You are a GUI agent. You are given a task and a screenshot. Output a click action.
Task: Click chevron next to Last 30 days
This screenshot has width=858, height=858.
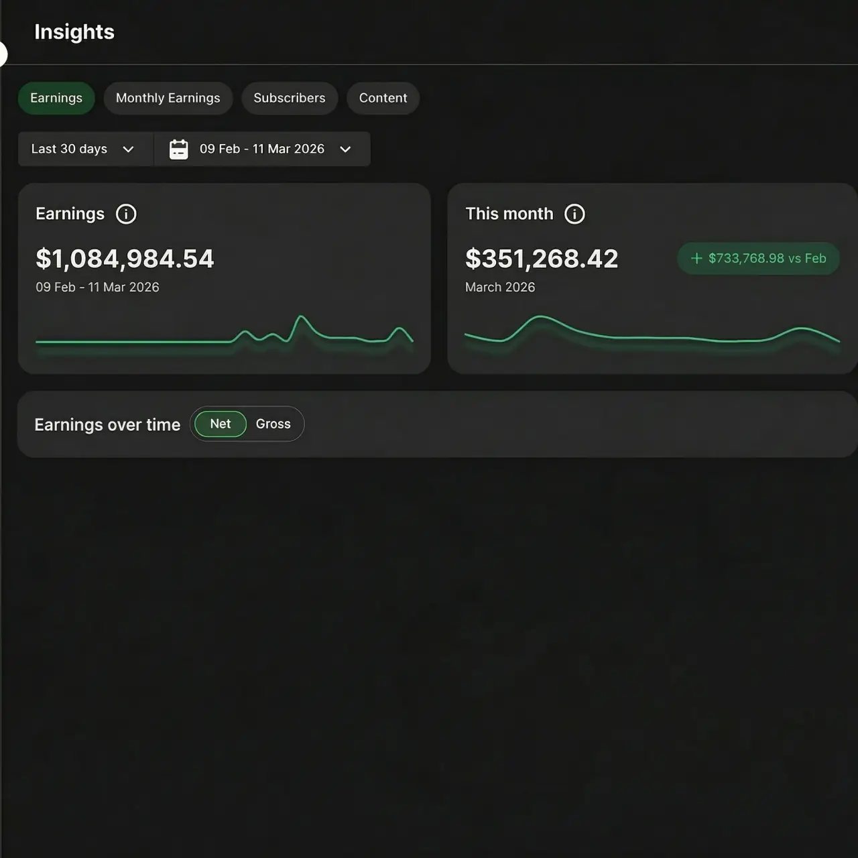point(129,149)
